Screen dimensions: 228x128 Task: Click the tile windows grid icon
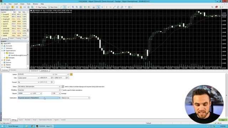click(x=81, y=7)
